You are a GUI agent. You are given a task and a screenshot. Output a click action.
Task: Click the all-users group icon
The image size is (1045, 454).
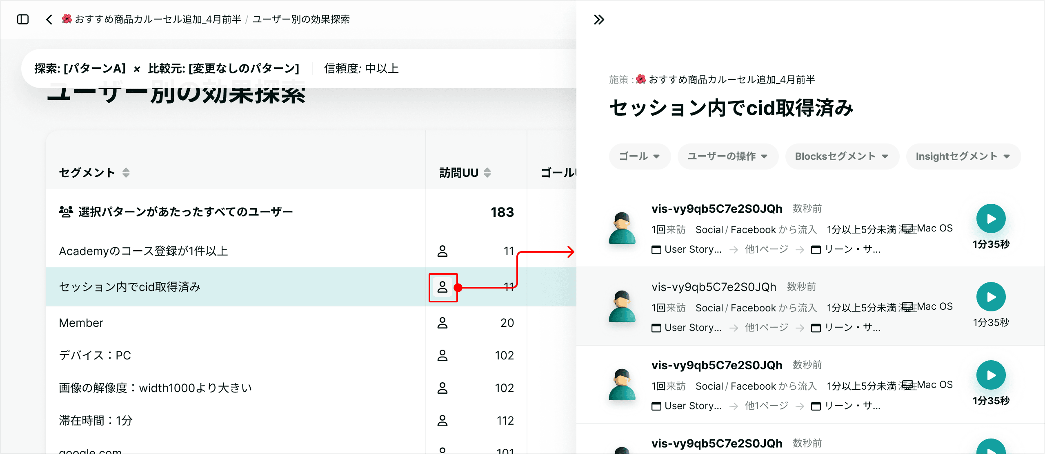point(66,212)
